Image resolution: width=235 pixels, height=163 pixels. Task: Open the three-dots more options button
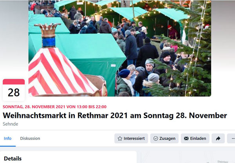(x=232, y=138)
